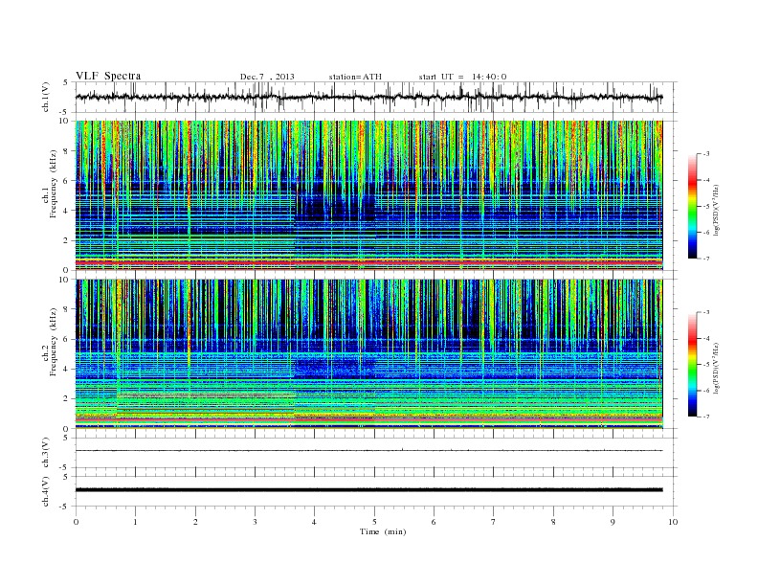Click the 'station=ATH' label
The width and height of the screenshot is (758, 586).
pyautogui.click(x=355, y=77)
